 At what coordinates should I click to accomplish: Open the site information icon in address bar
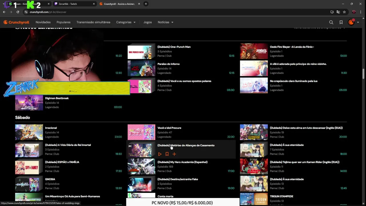click(x=26, y=12)
